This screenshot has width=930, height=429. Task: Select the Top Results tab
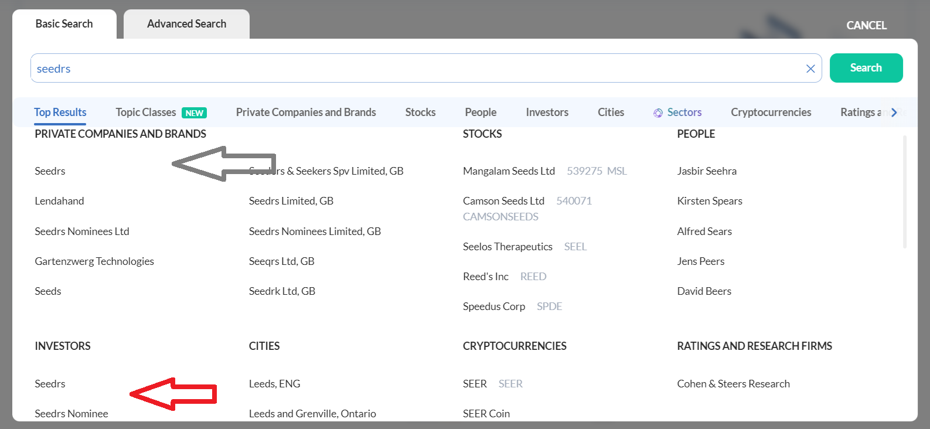pyautogui.click(x=60, y=112)
